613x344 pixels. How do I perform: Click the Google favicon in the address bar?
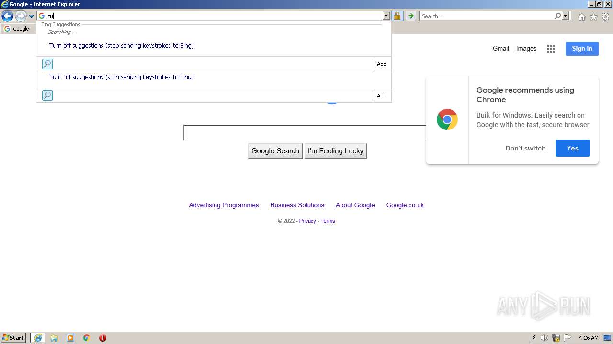(42, 16)
